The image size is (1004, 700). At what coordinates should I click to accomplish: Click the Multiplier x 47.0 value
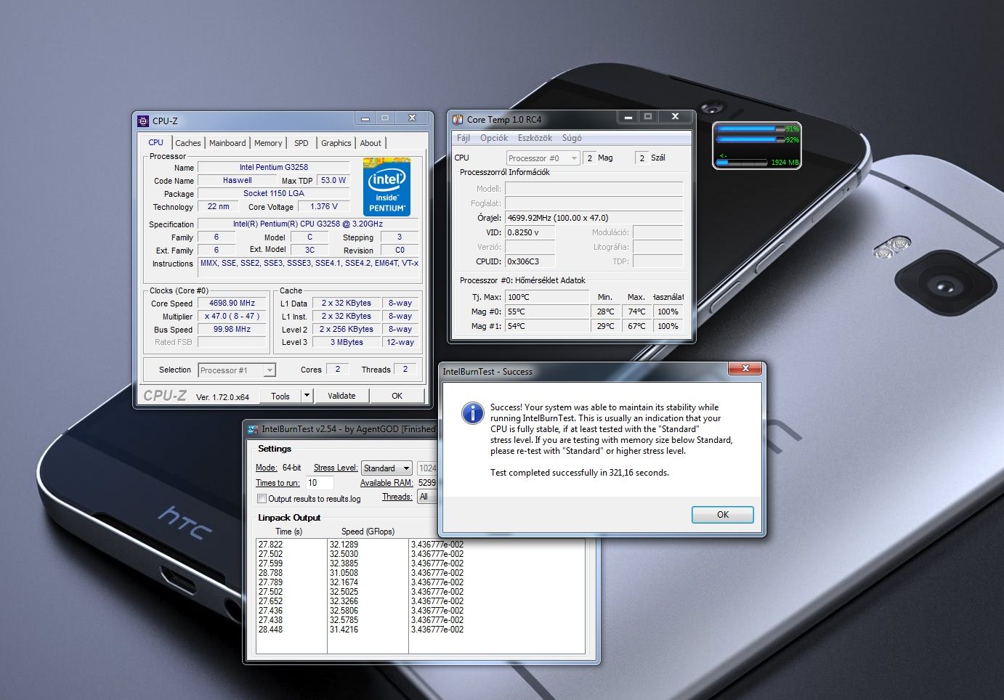tap(232, 316)
